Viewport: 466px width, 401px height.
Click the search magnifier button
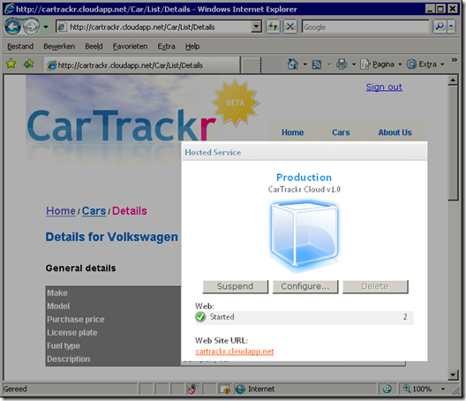coord(440,26)
